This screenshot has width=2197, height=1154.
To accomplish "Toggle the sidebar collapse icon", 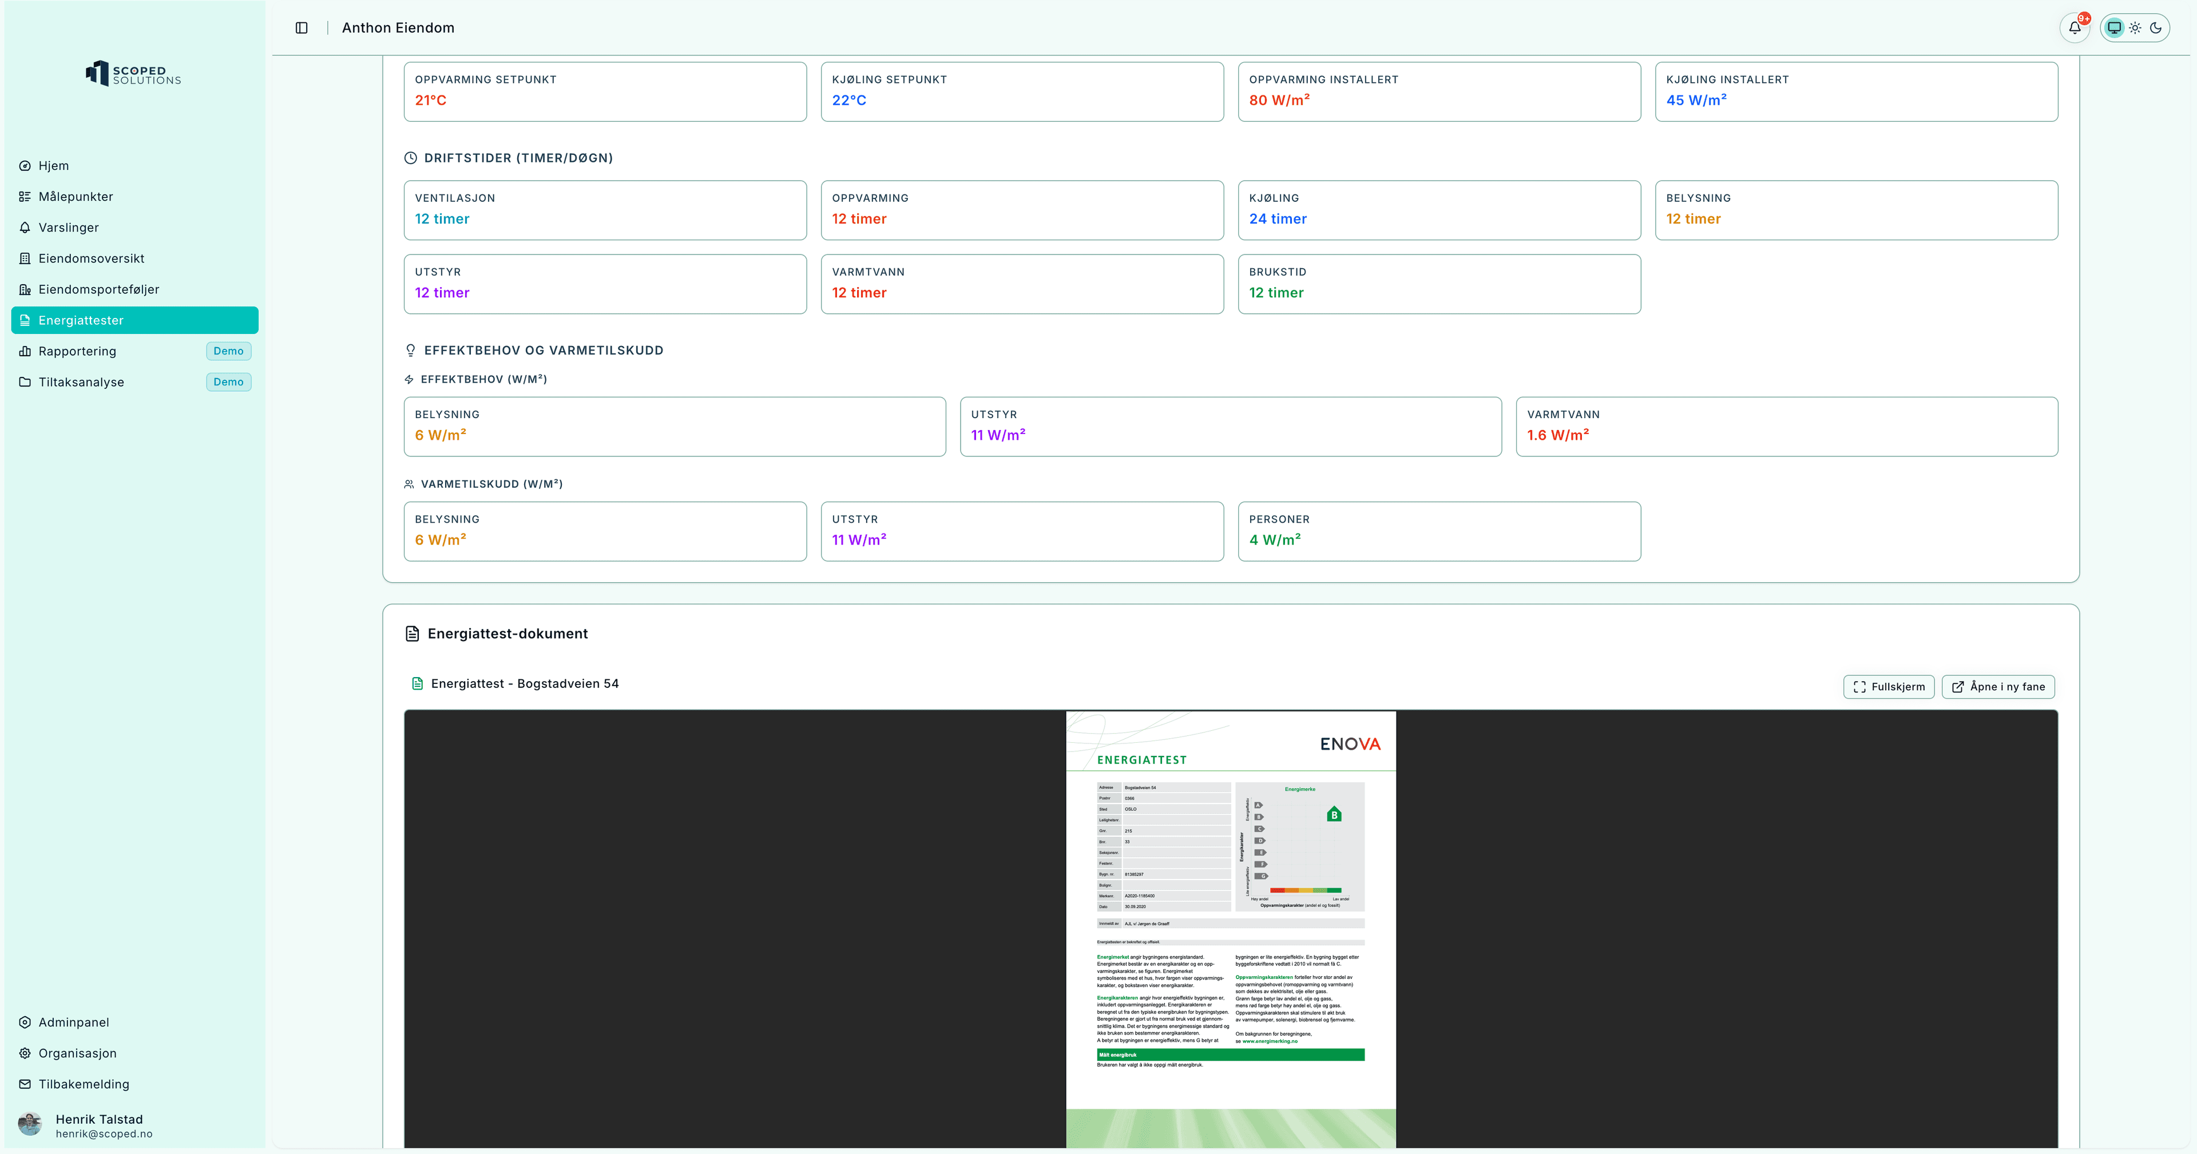I will tap(301, 28).
